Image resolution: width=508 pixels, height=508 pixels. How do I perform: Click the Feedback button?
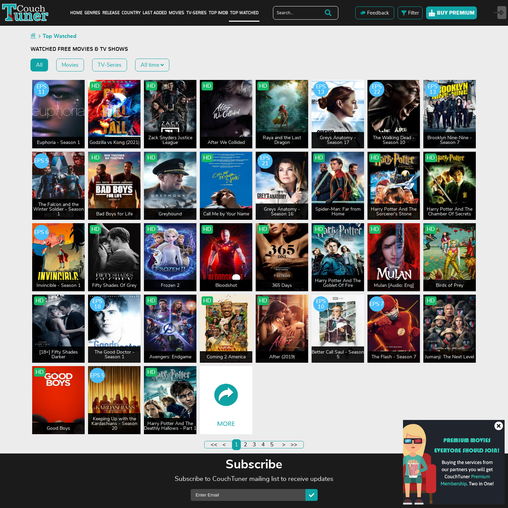click(375, 13)
